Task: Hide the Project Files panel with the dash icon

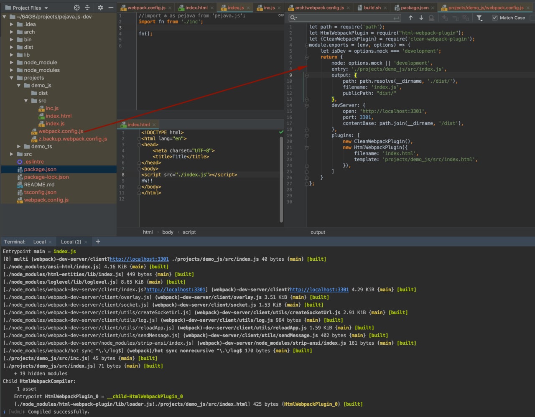Action: click(x=111, y=8)
